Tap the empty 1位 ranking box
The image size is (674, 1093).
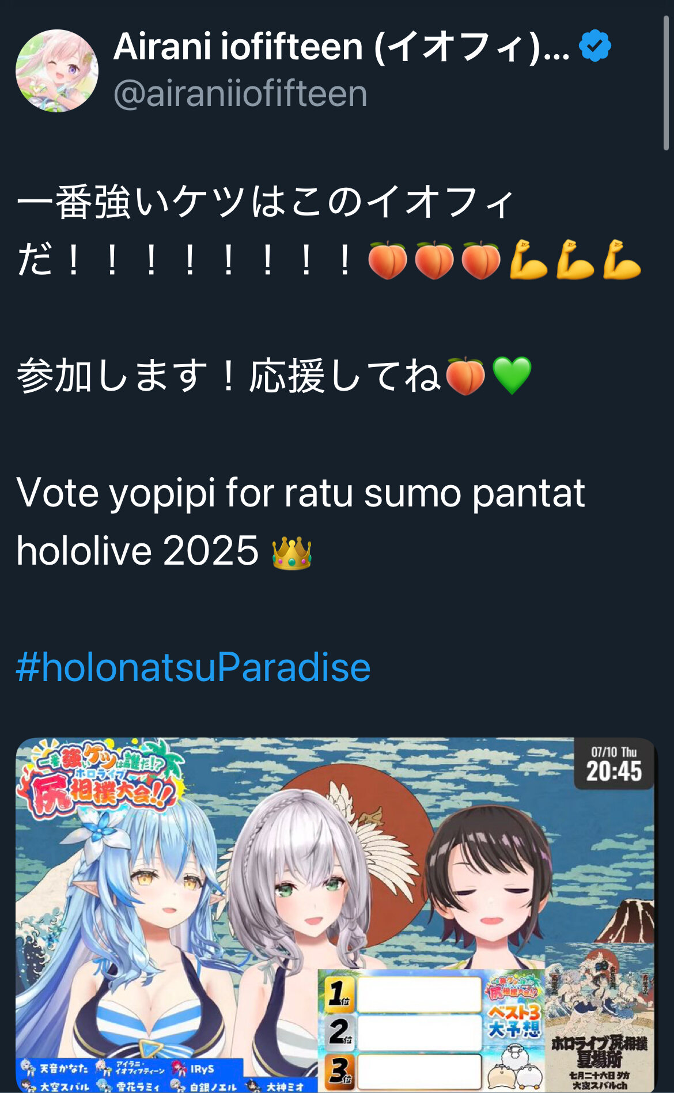click(x=419, y=994)
